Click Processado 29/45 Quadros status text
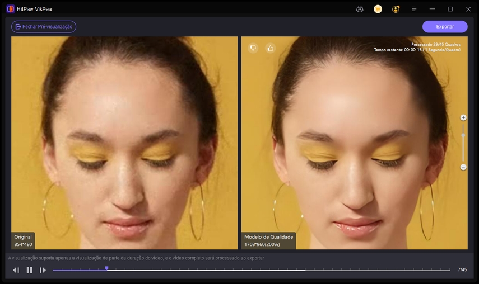 coord(436,45)
